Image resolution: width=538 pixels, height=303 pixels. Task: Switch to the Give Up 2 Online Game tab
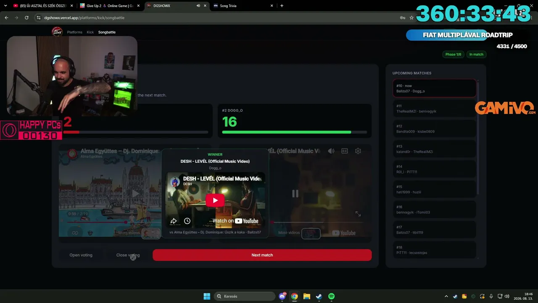[109, 6]
